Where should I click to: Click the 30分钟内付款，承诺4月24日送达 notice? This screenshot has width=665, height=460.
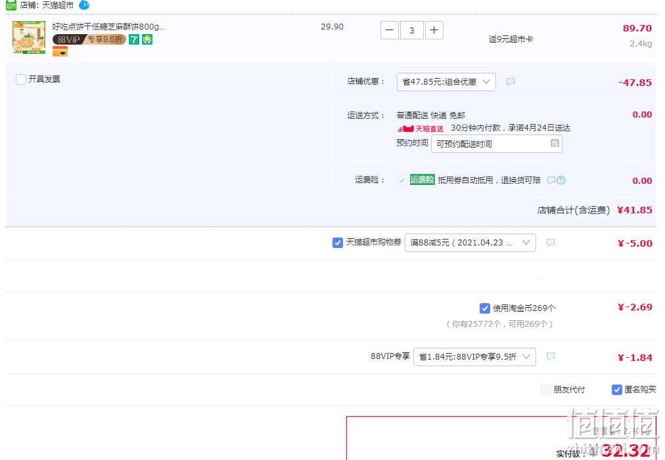(x=511, y=128)
